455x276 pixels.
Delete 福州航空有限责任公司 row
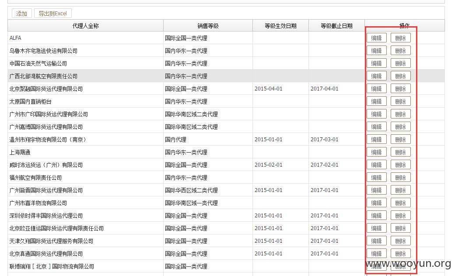pos(400,178)
